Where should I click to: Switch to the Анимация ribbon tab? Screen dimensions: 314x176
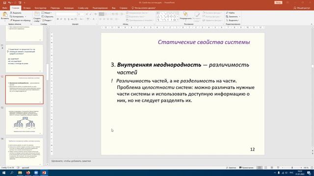click(x=69, y=8)
